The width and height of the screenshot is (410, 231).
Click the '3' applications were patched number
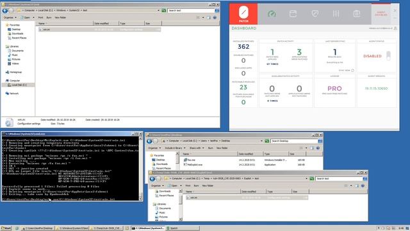tap(299, 52)
